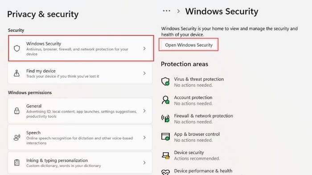
Task: Click the App & browser control window icon
Action: (165, 136)
